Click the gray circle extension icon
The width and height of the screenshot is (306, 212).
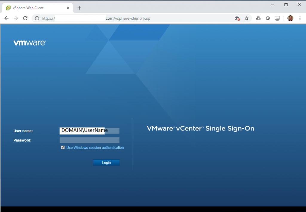coord(268,18)
